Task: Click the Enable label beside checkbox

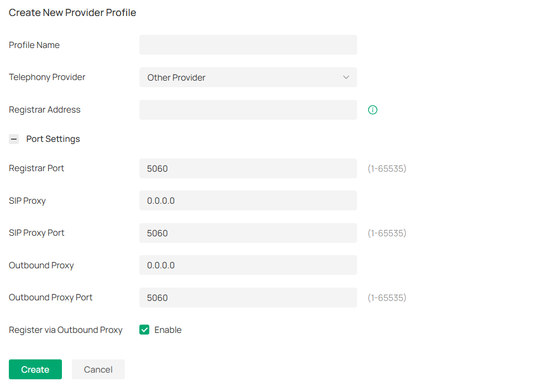Action: click(168, 330)
